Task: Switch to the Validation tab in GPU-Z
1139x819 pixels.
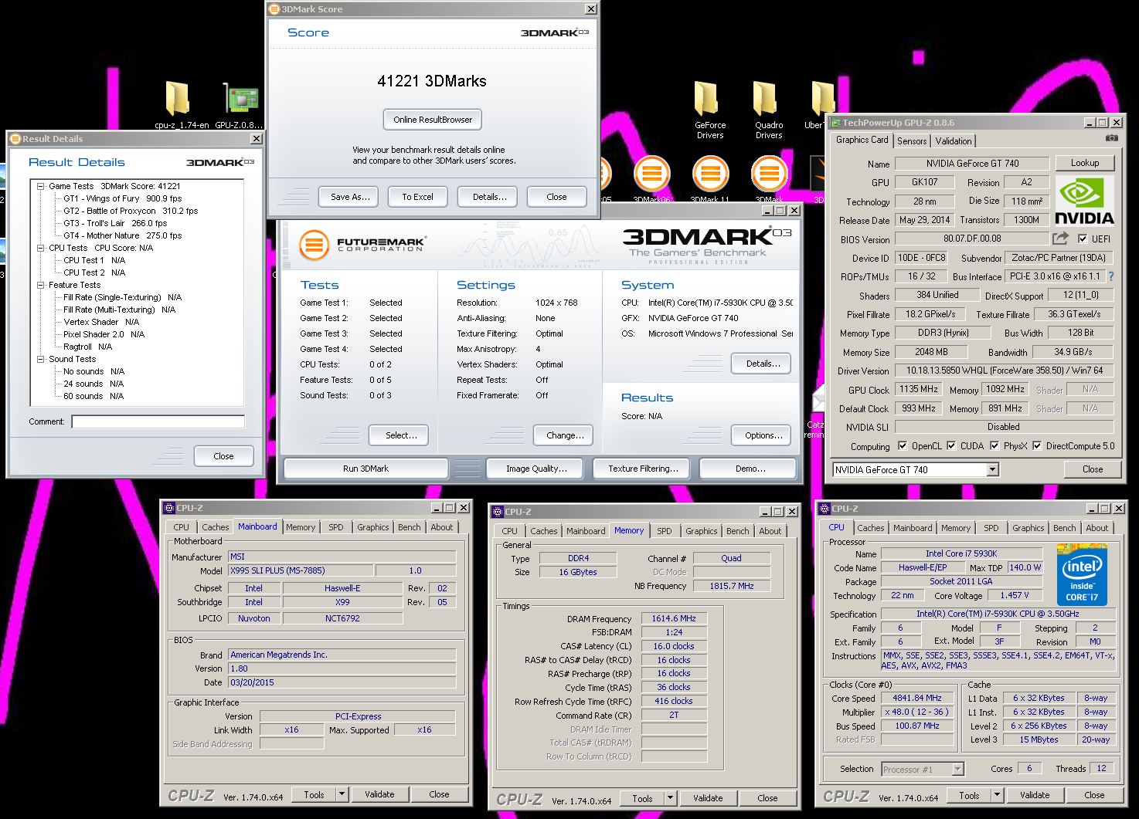Action: coord(954,141)
